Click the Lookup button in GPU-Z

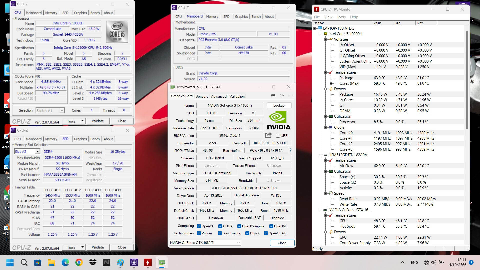pos(279,105)
